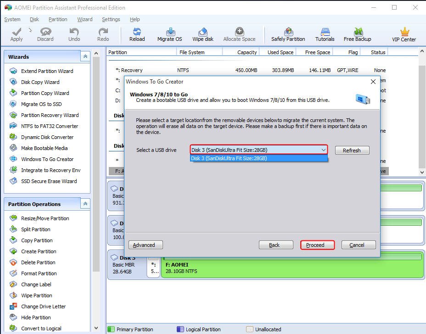The height and width of the screenshot is (334, 426).
Task: Click the Undo toolbar icon
Action: coord(74,34)
